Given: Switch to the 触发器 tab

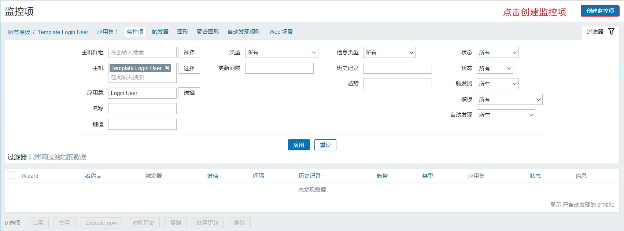Looking at the screenshot, I should (x=160, y=32).
